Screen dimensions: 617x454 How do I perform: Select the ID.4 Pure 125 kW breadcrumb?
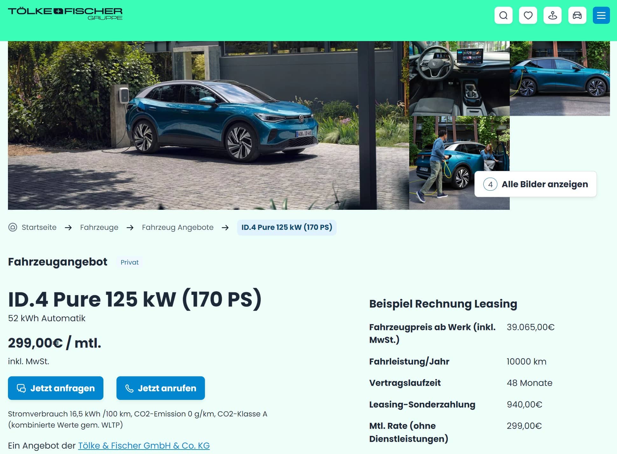tap(287, 227)
